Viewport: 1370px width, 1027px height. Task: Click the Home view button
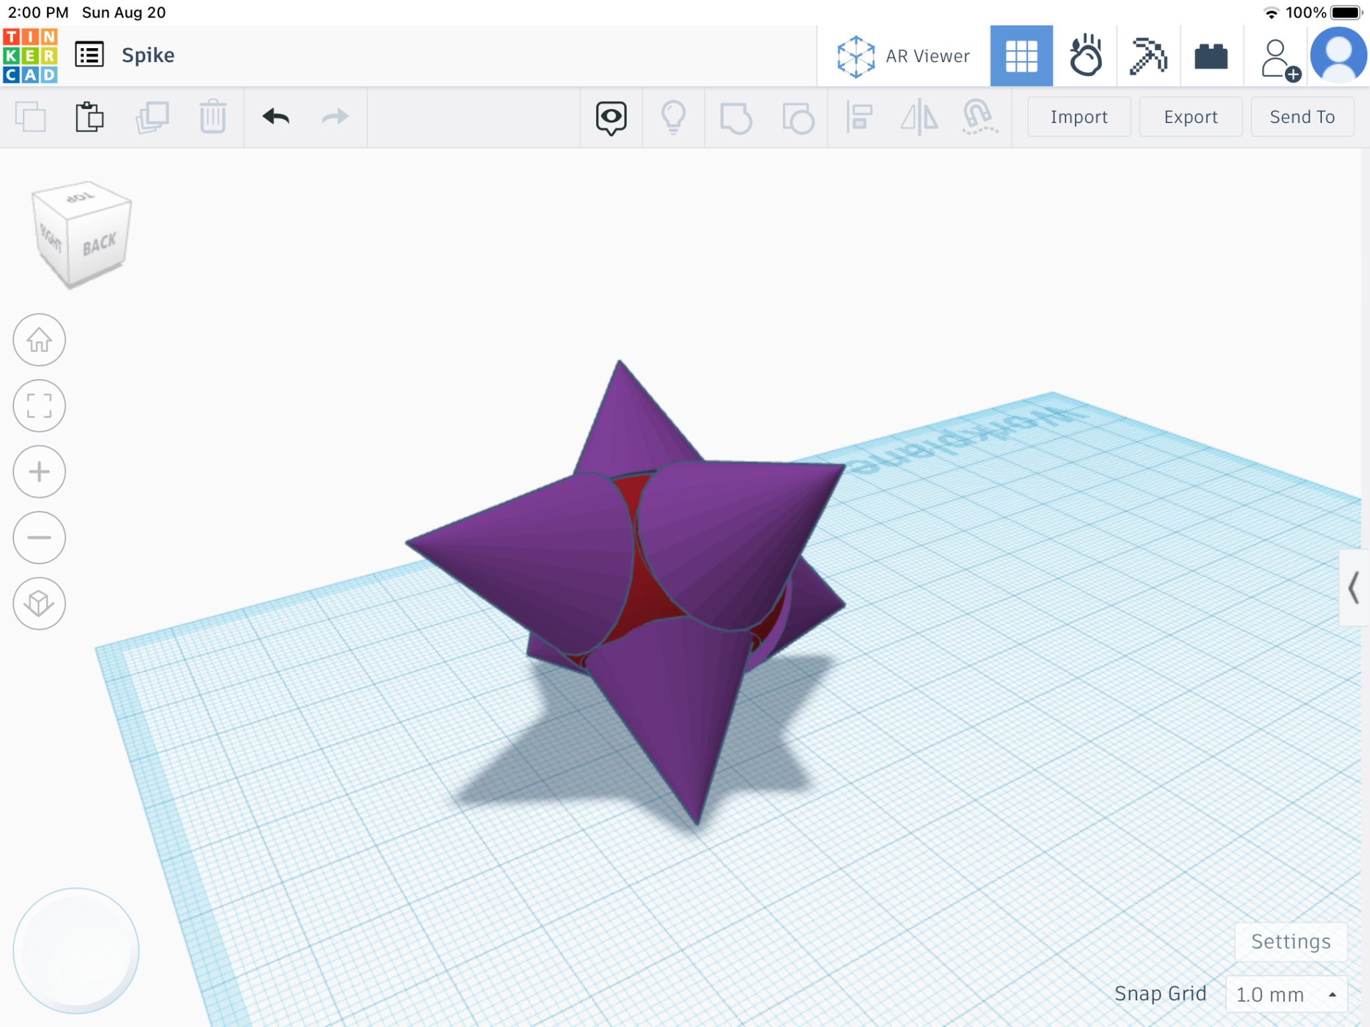[39, 340]
